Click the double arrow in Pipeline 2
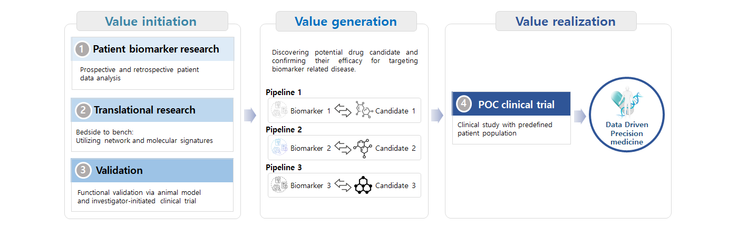 (343, 149)
